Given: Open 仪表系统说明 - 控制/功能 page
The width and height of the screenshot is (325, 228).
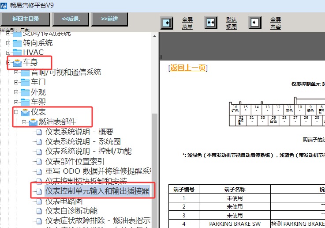Looking at the screenshot, I should tap(89, 151).
